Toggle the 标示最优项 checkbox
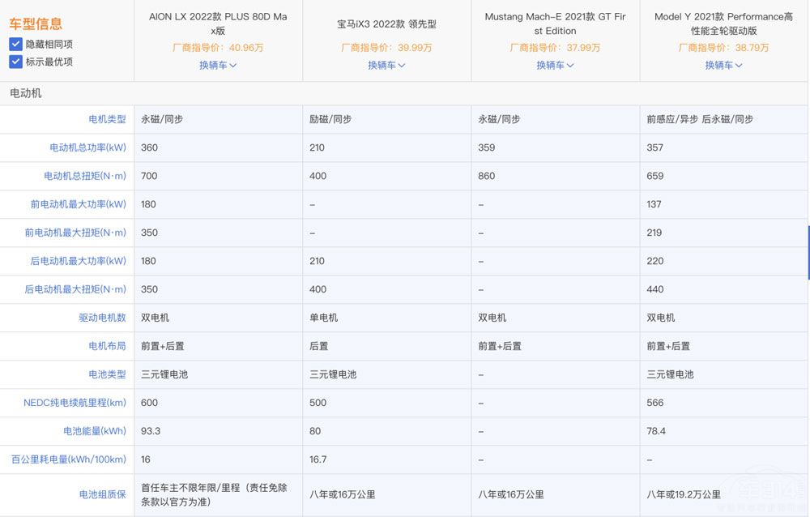The height and width of the screenshot is (517, 810). coord(15,62)
